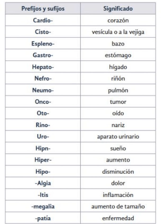Screen dimensions: 163x224
Task: Click the 'aumento de tamaño' cell
Action: 118,207
